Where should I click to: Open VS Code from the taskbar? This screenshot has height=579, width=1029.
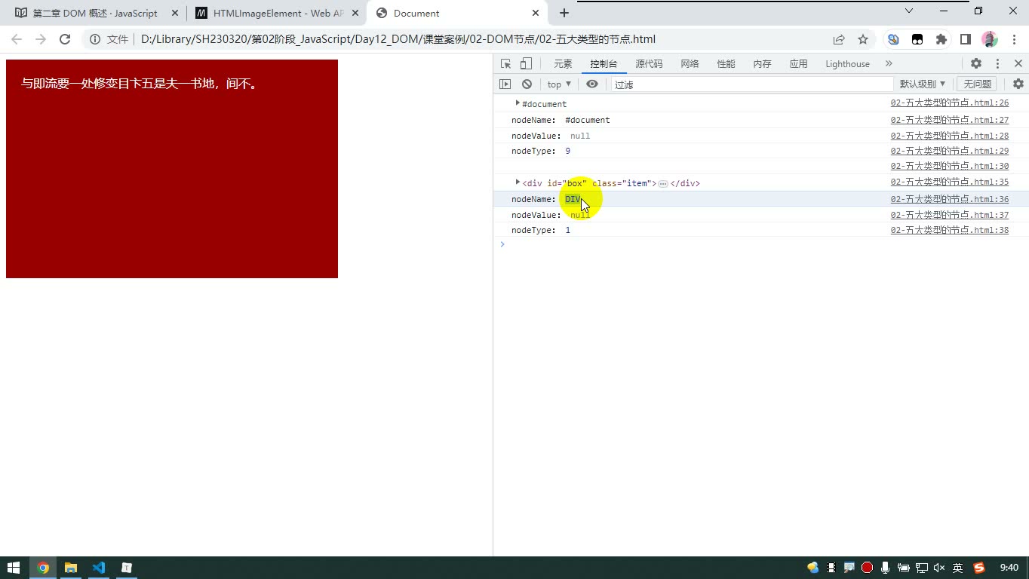[x=99, y=568]
